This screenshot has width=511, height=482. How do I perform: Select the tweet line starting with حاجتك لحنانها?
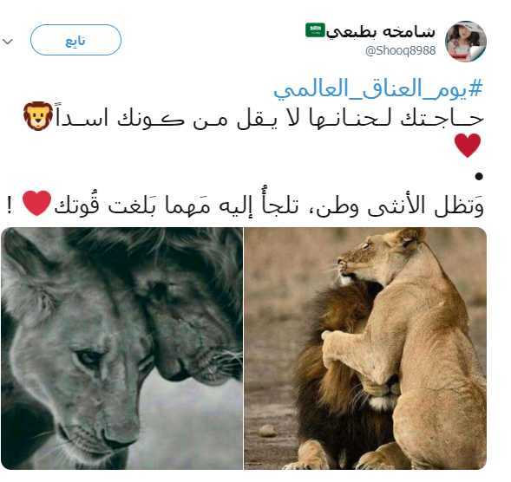253,116
